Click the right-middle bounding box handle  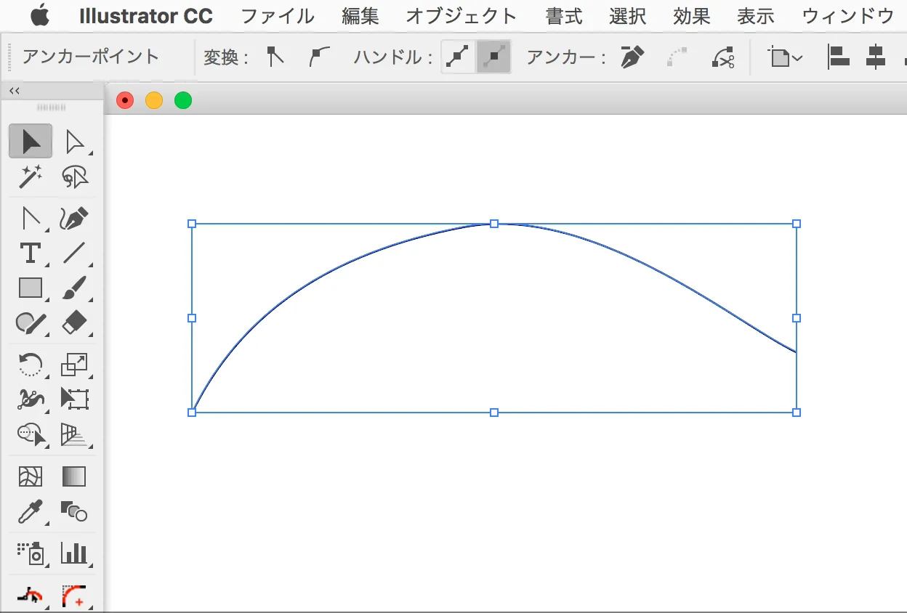pyautogui.click(x=797, y=318)
